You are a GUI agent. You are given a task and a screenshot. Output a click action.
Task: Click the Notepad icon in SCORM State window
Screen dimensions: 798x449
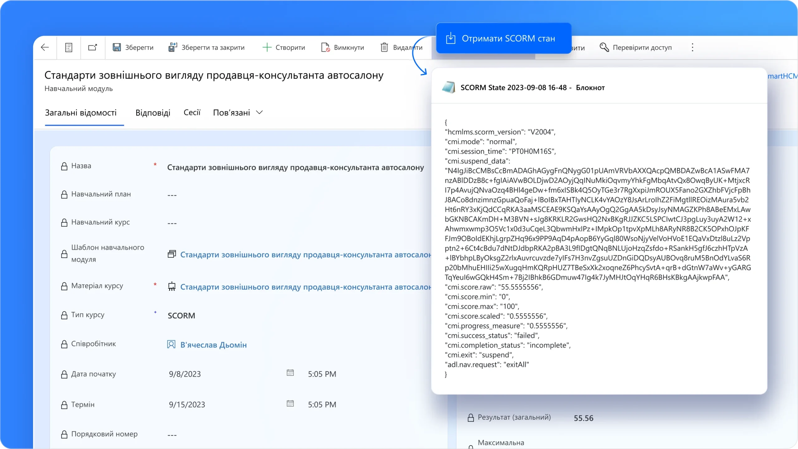pyautogui.click(x=449, y=88)
